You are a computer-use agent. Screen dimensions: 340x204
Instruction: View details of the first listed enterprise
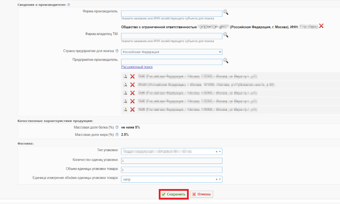click(x=125, y=76)
